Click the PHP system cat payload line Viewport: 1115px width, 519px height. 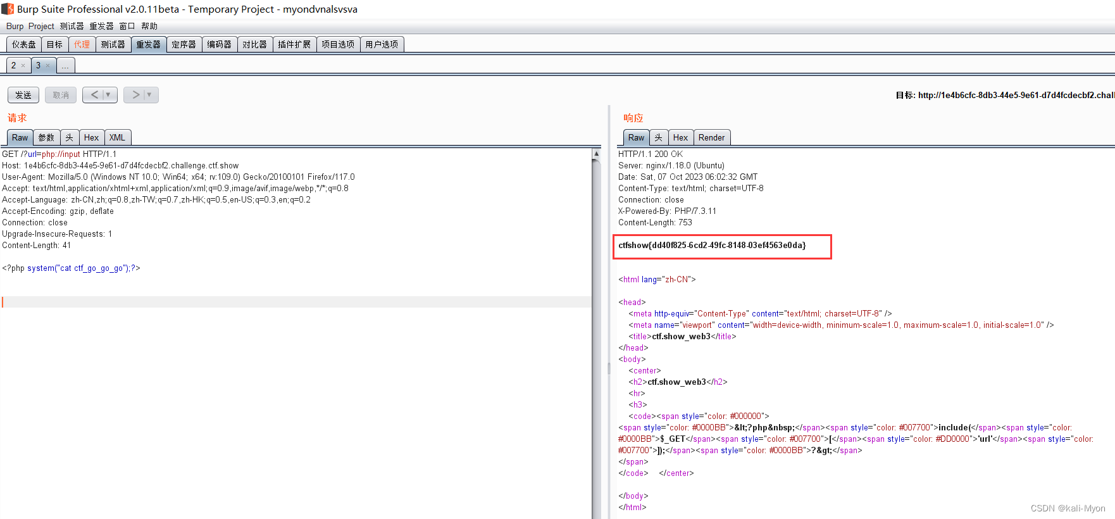(x=71, y=268)
